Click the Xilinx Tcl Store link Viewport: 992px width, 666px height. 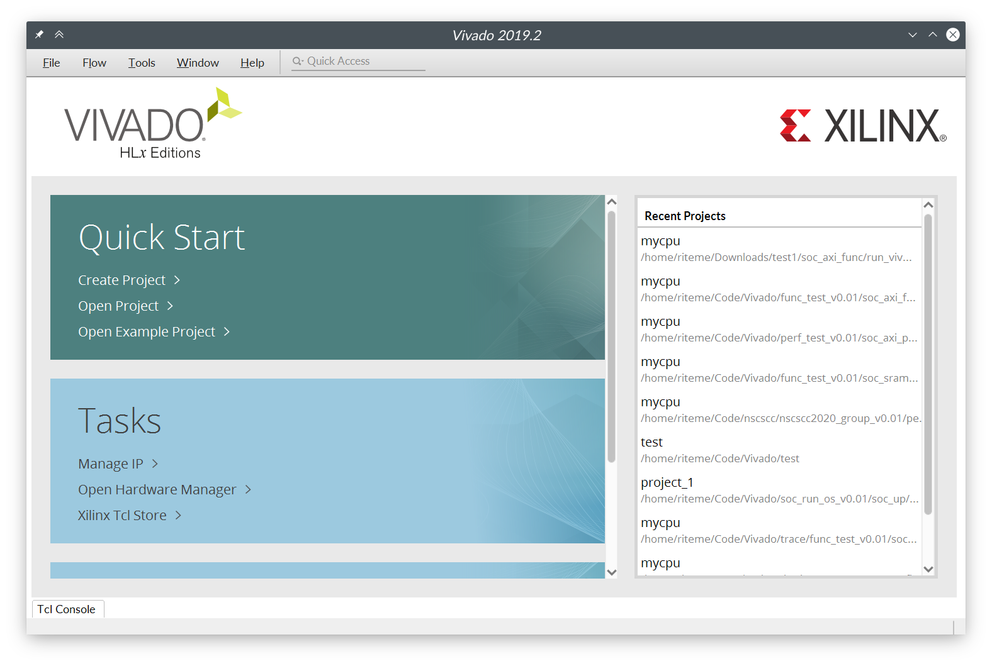pos(122,515)
